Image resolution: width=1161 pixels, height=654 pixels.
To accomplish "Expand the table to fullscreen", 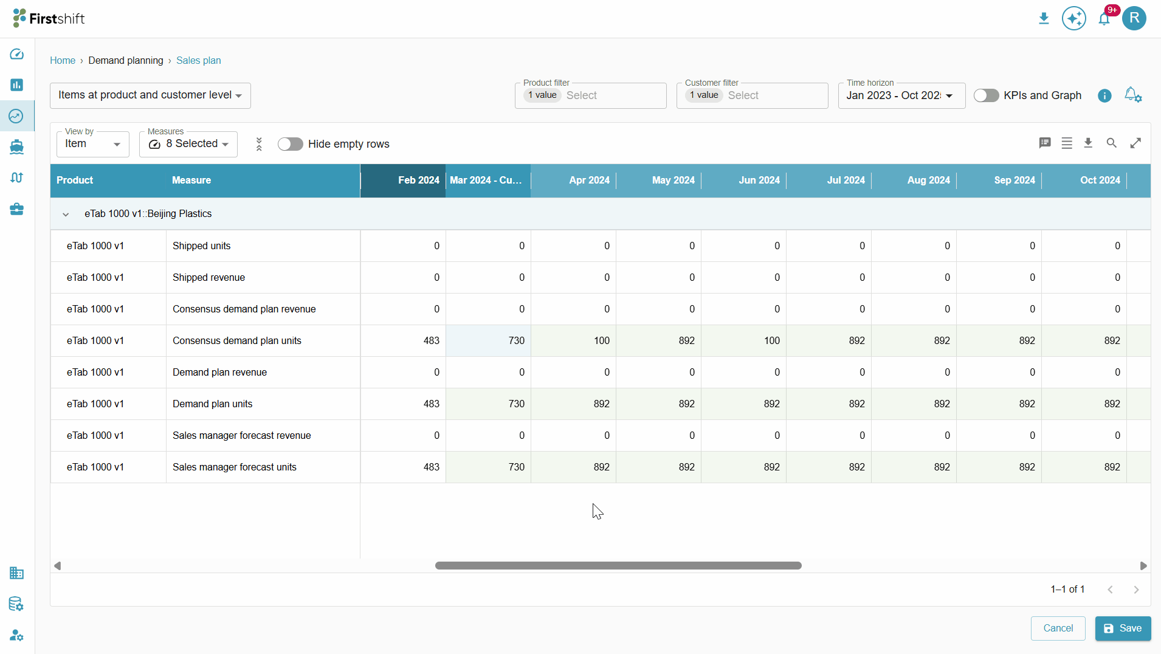I will point(1135,143).
